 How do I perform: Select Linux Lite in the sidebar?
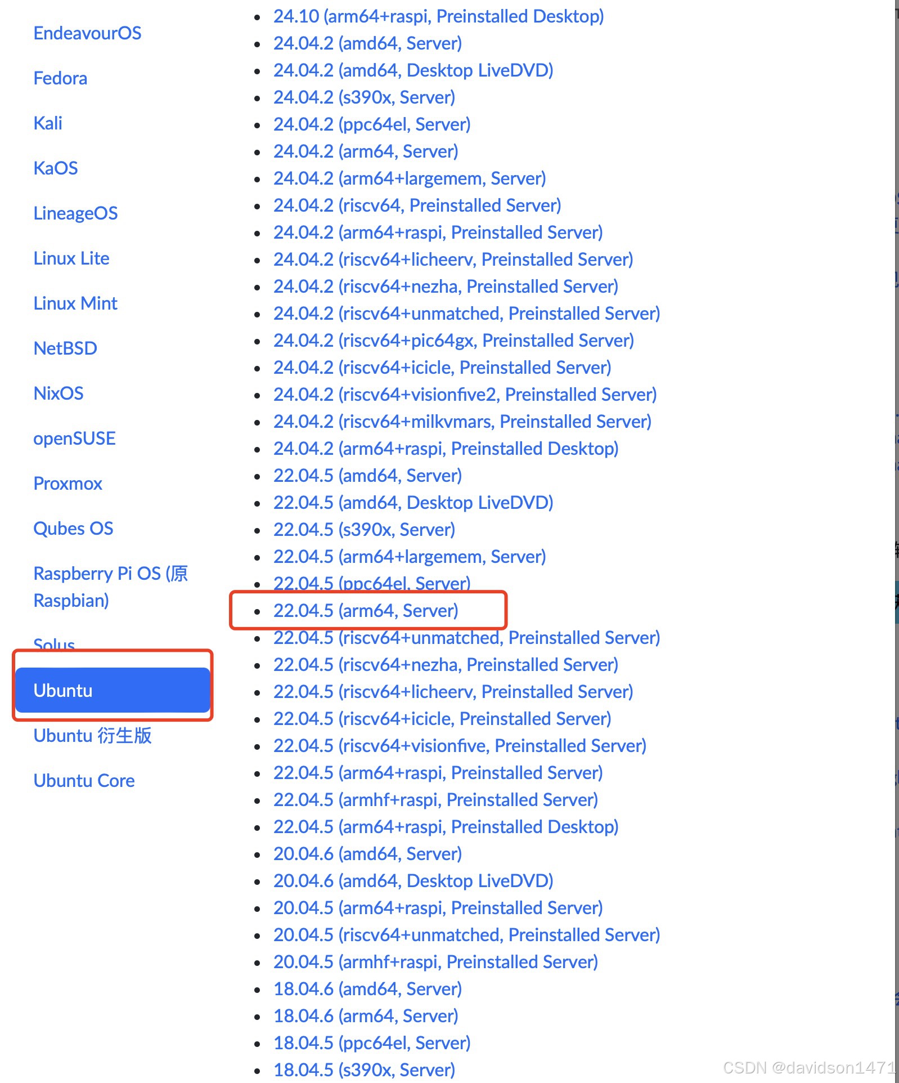pos(71,258)
